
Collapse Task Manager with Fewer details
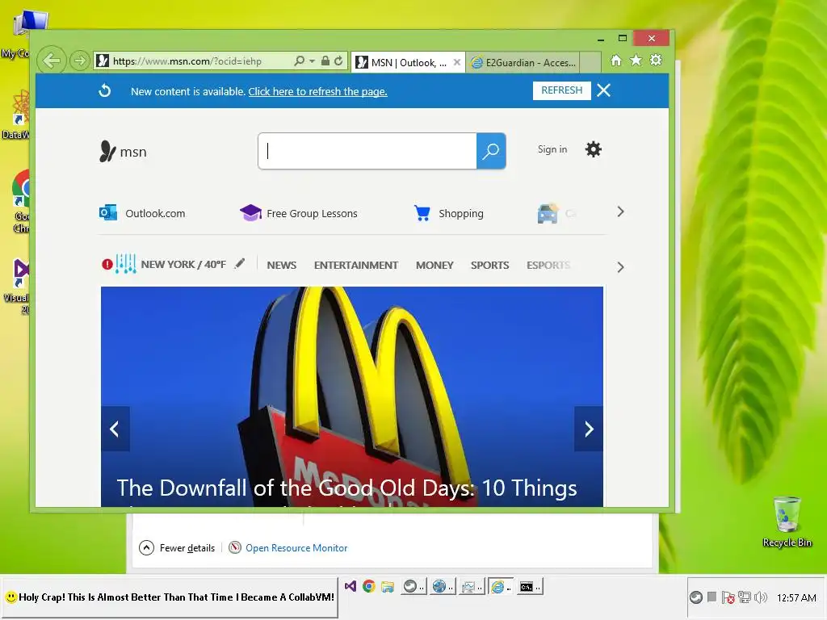click(177, 548)
